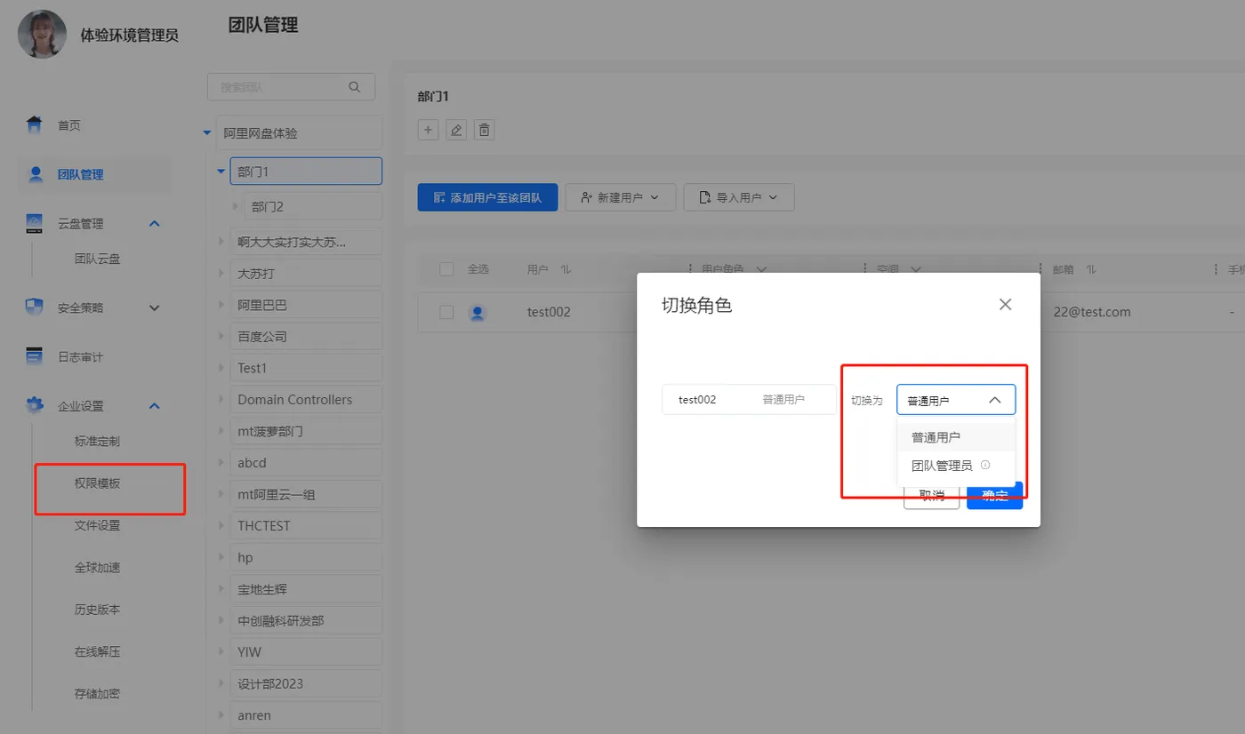Select the 百度公司 team in the tree
Viewport: 1245px width, 734px height.
(305, 336)
